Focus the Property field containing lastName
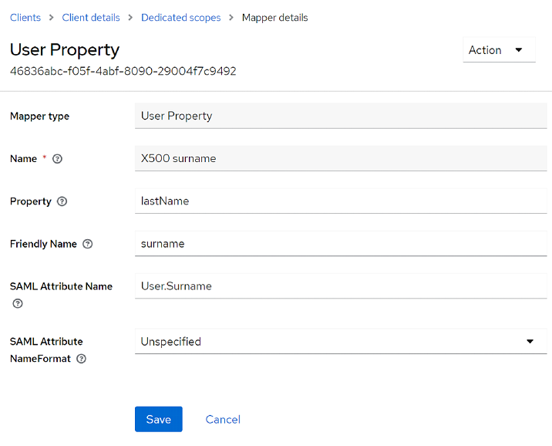This screenshot has width=552, height=446. pyautogui.click(x=341, y=201)
